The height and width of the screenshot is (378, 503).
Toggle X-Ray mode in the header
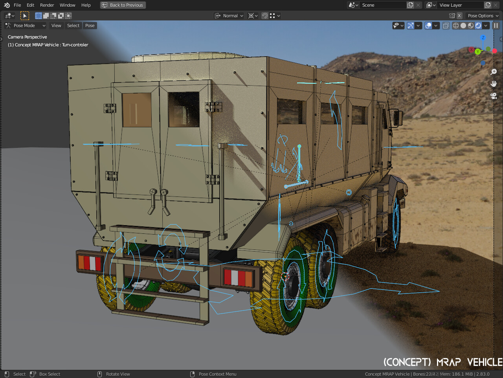(446, 25)
